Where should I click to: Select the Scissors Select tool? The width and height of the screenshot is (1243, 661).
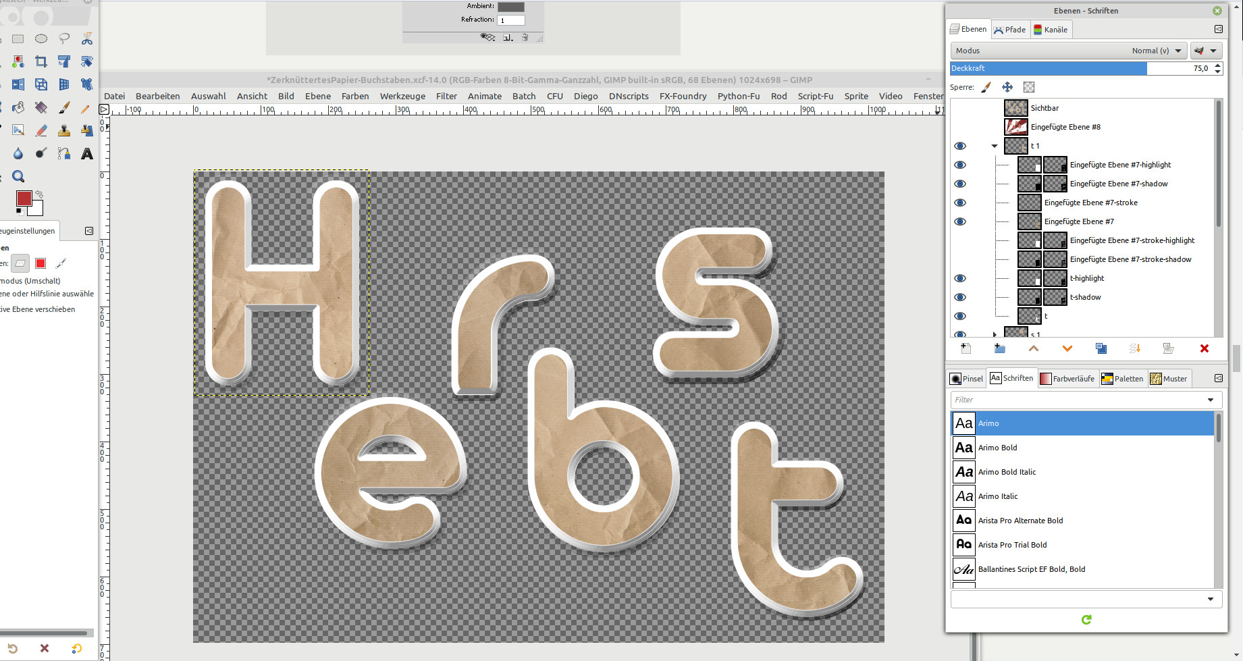click(87, 39)
